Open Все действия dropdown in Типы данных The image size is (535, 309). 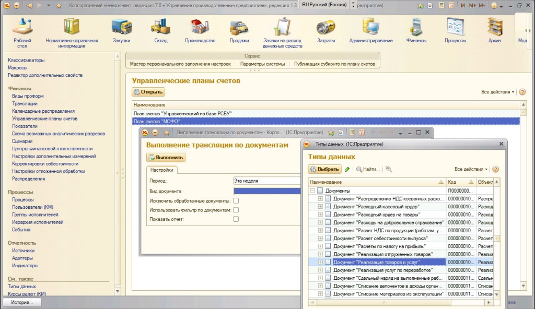[x=471, y=169]
